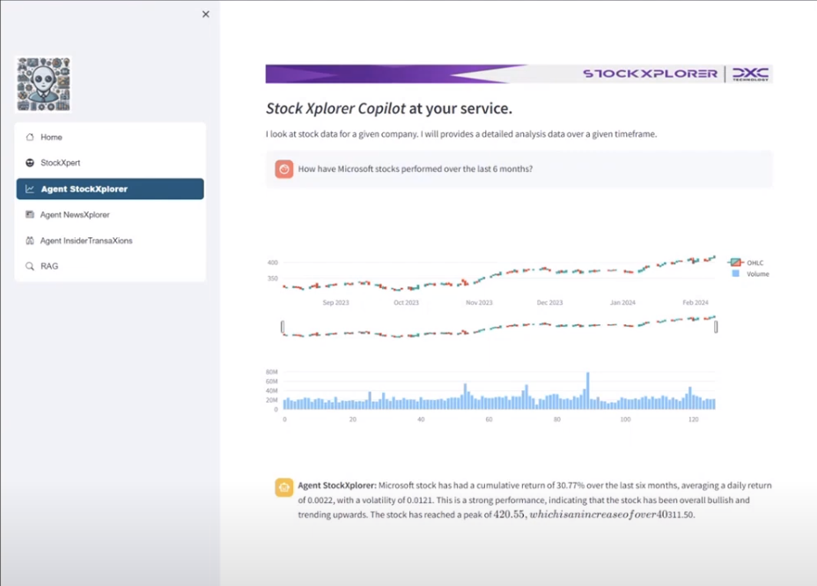Click the 'Agent StockXplorer:' label in the response
This screenshot has width=817, height=586.
pyautogui.click(x=337, y=486)
